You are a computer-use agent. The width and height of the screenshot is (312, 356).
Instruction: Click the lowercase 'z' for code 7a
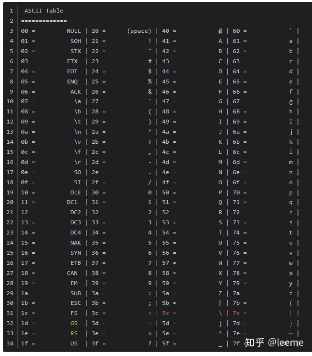(291, 294)
